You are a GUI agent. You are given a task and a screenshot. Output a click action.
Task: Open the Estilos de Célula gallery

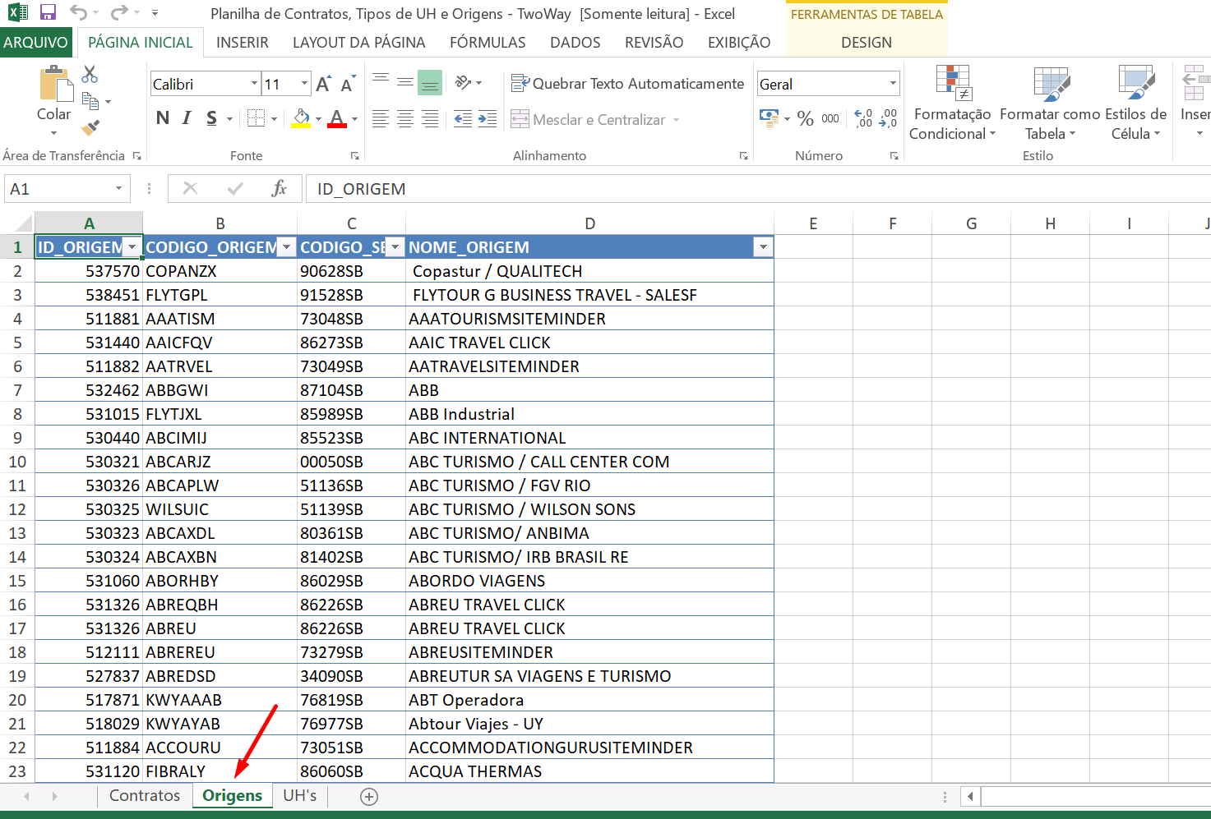point(1136,104)
